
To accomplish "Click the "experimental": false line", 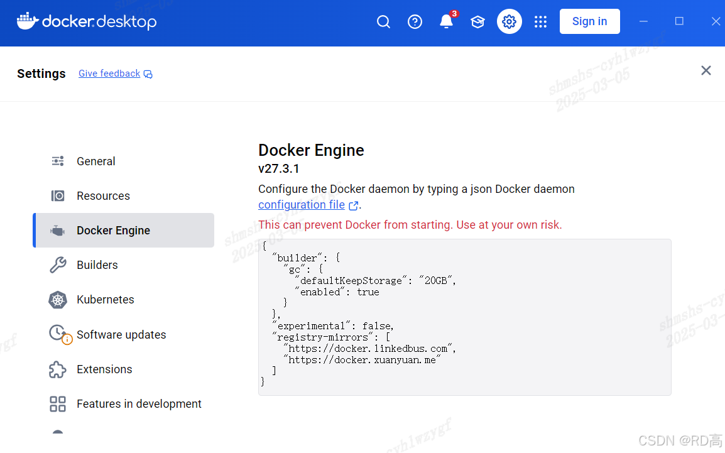I will [333, 326].
